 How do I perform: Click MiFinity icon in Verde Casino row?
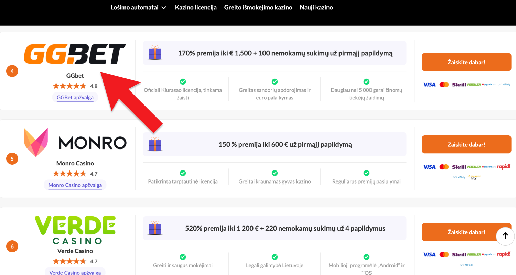pyautogui.click(x=466, y=265)
